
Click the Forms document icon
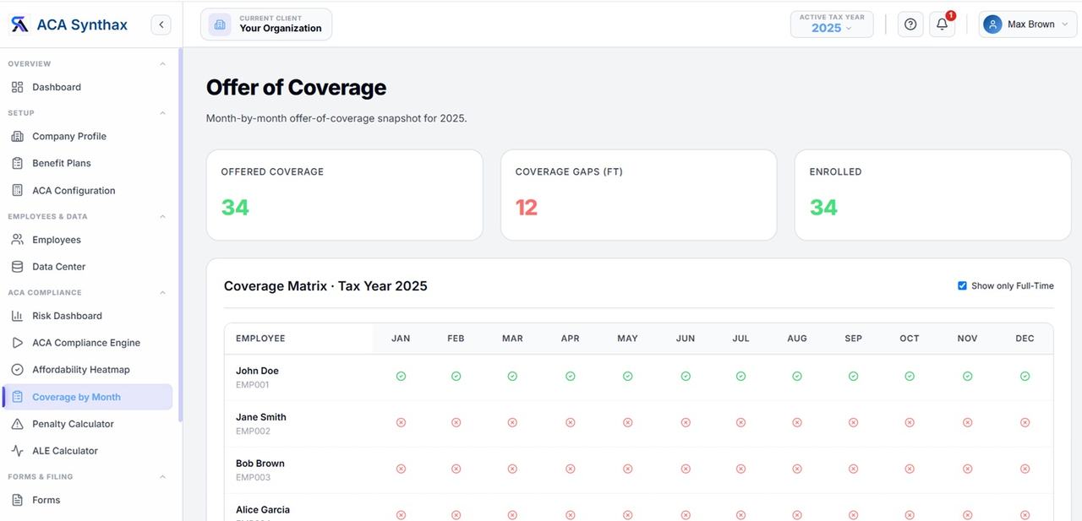tap(17, 500)
